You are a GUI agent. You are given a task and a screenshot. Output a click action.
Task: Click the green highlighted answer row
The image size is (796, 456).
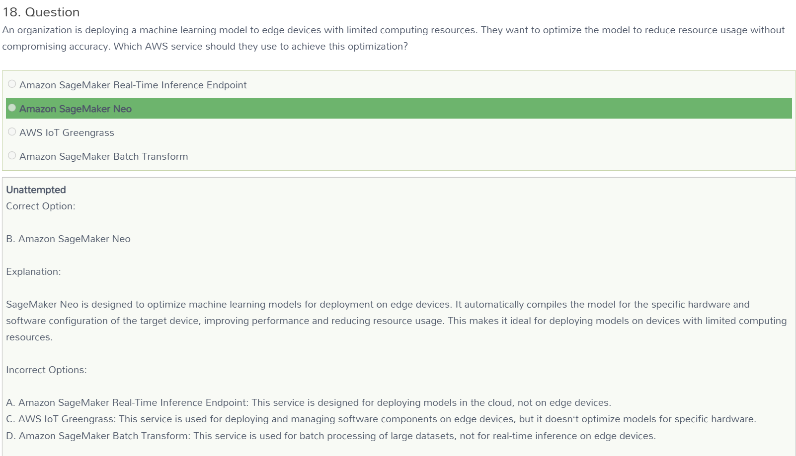tap(399, 109)
